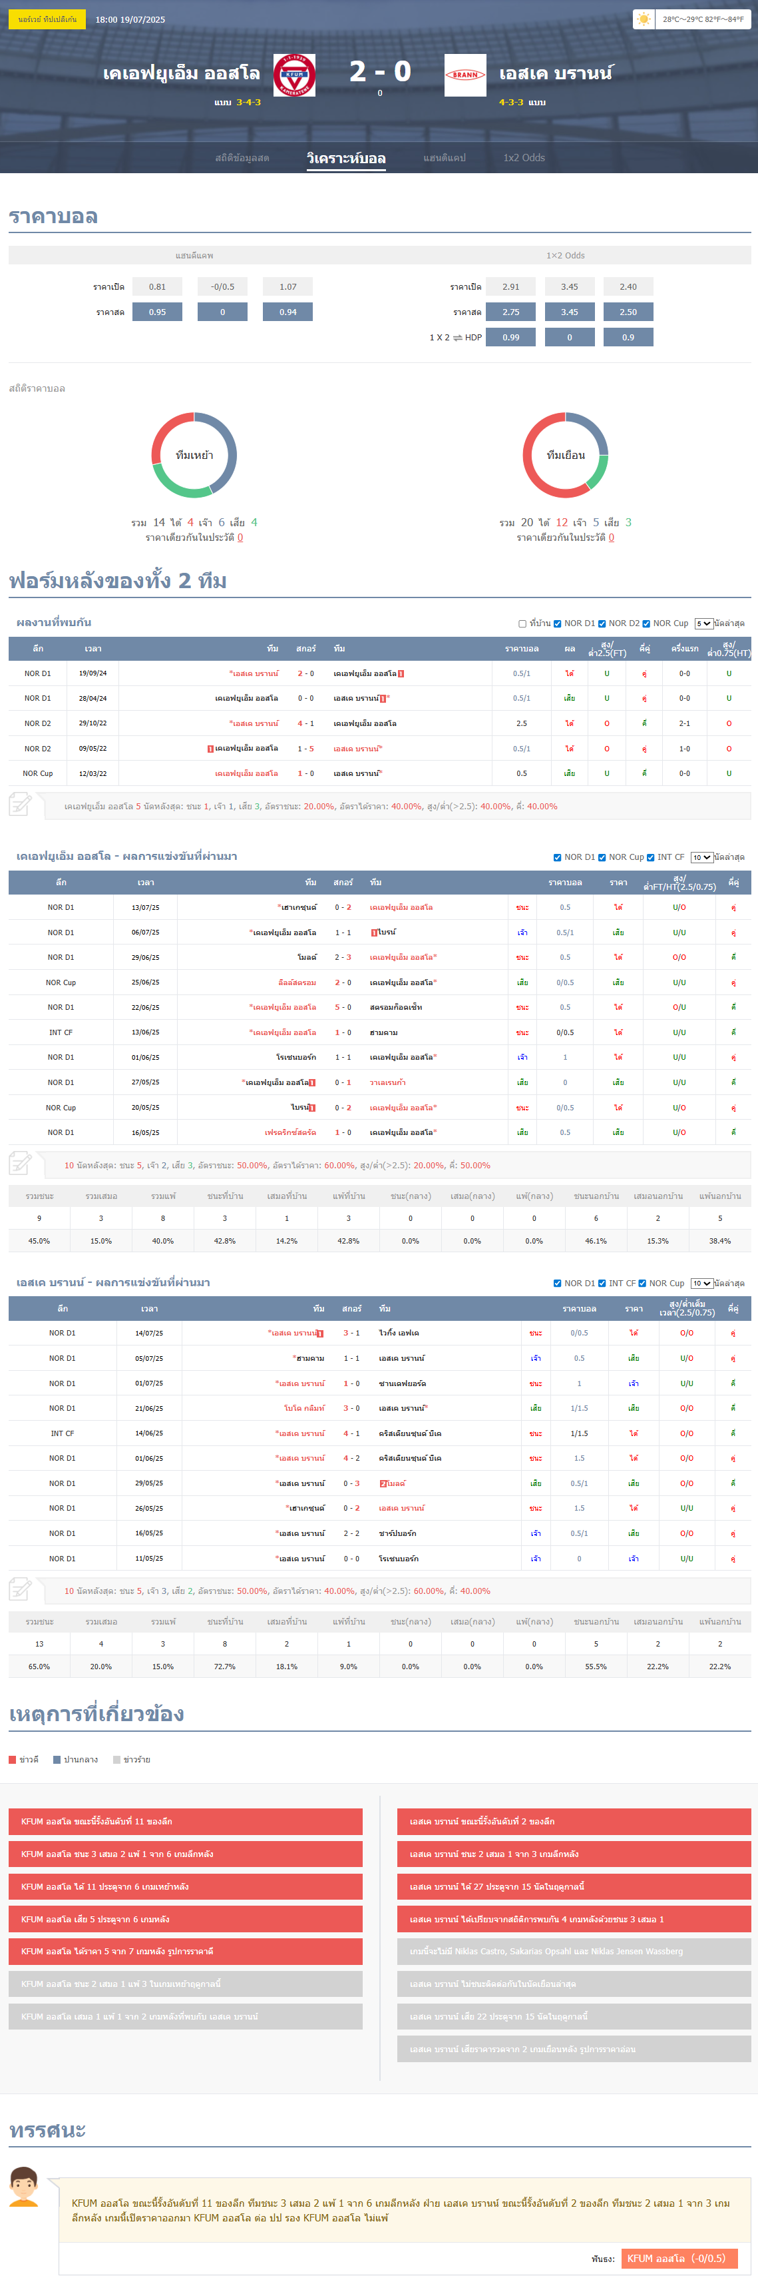The image size is (758, 2282).
Task: Click the gray ข่าวร้าย legend swatch
Action: point(117,1760)
